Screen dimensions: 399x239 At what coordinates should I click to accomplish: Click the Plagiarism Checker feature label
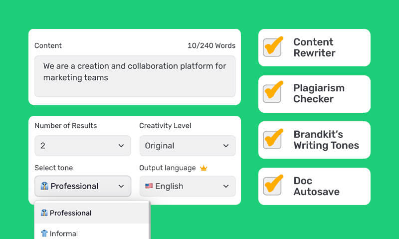pos(319,93)
